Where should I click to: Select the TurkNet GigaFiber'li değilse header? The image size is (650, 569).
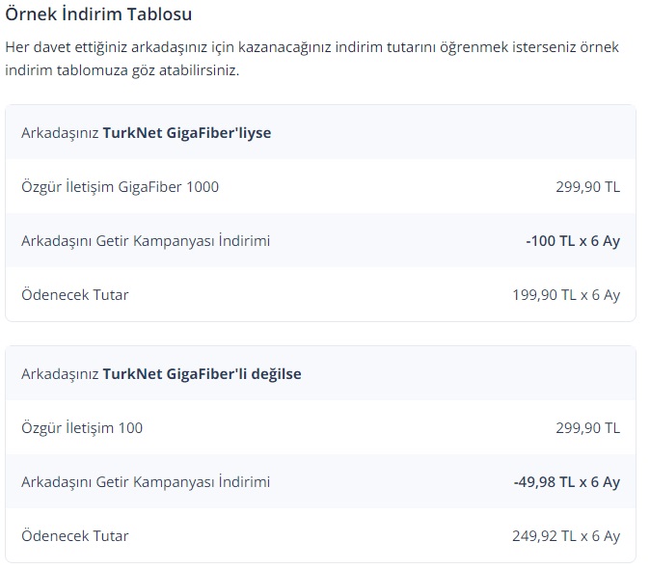click(320, 373)
